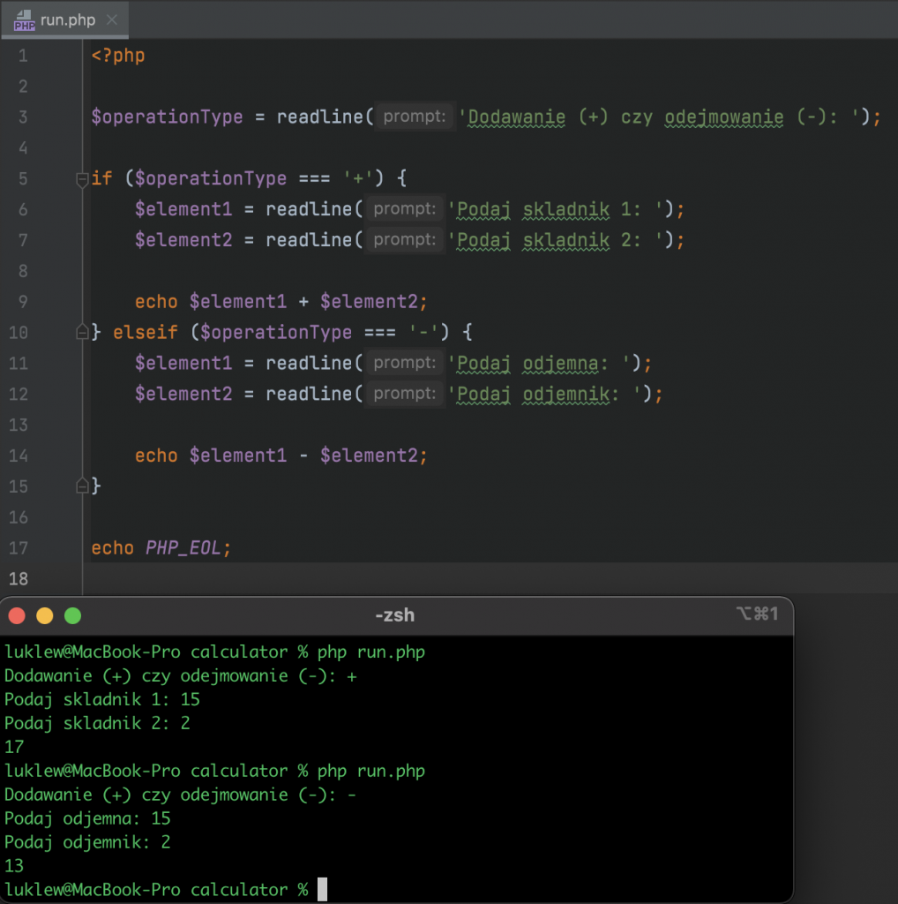Toggle fold marker at elseif line 10

(x=82, y=332)
